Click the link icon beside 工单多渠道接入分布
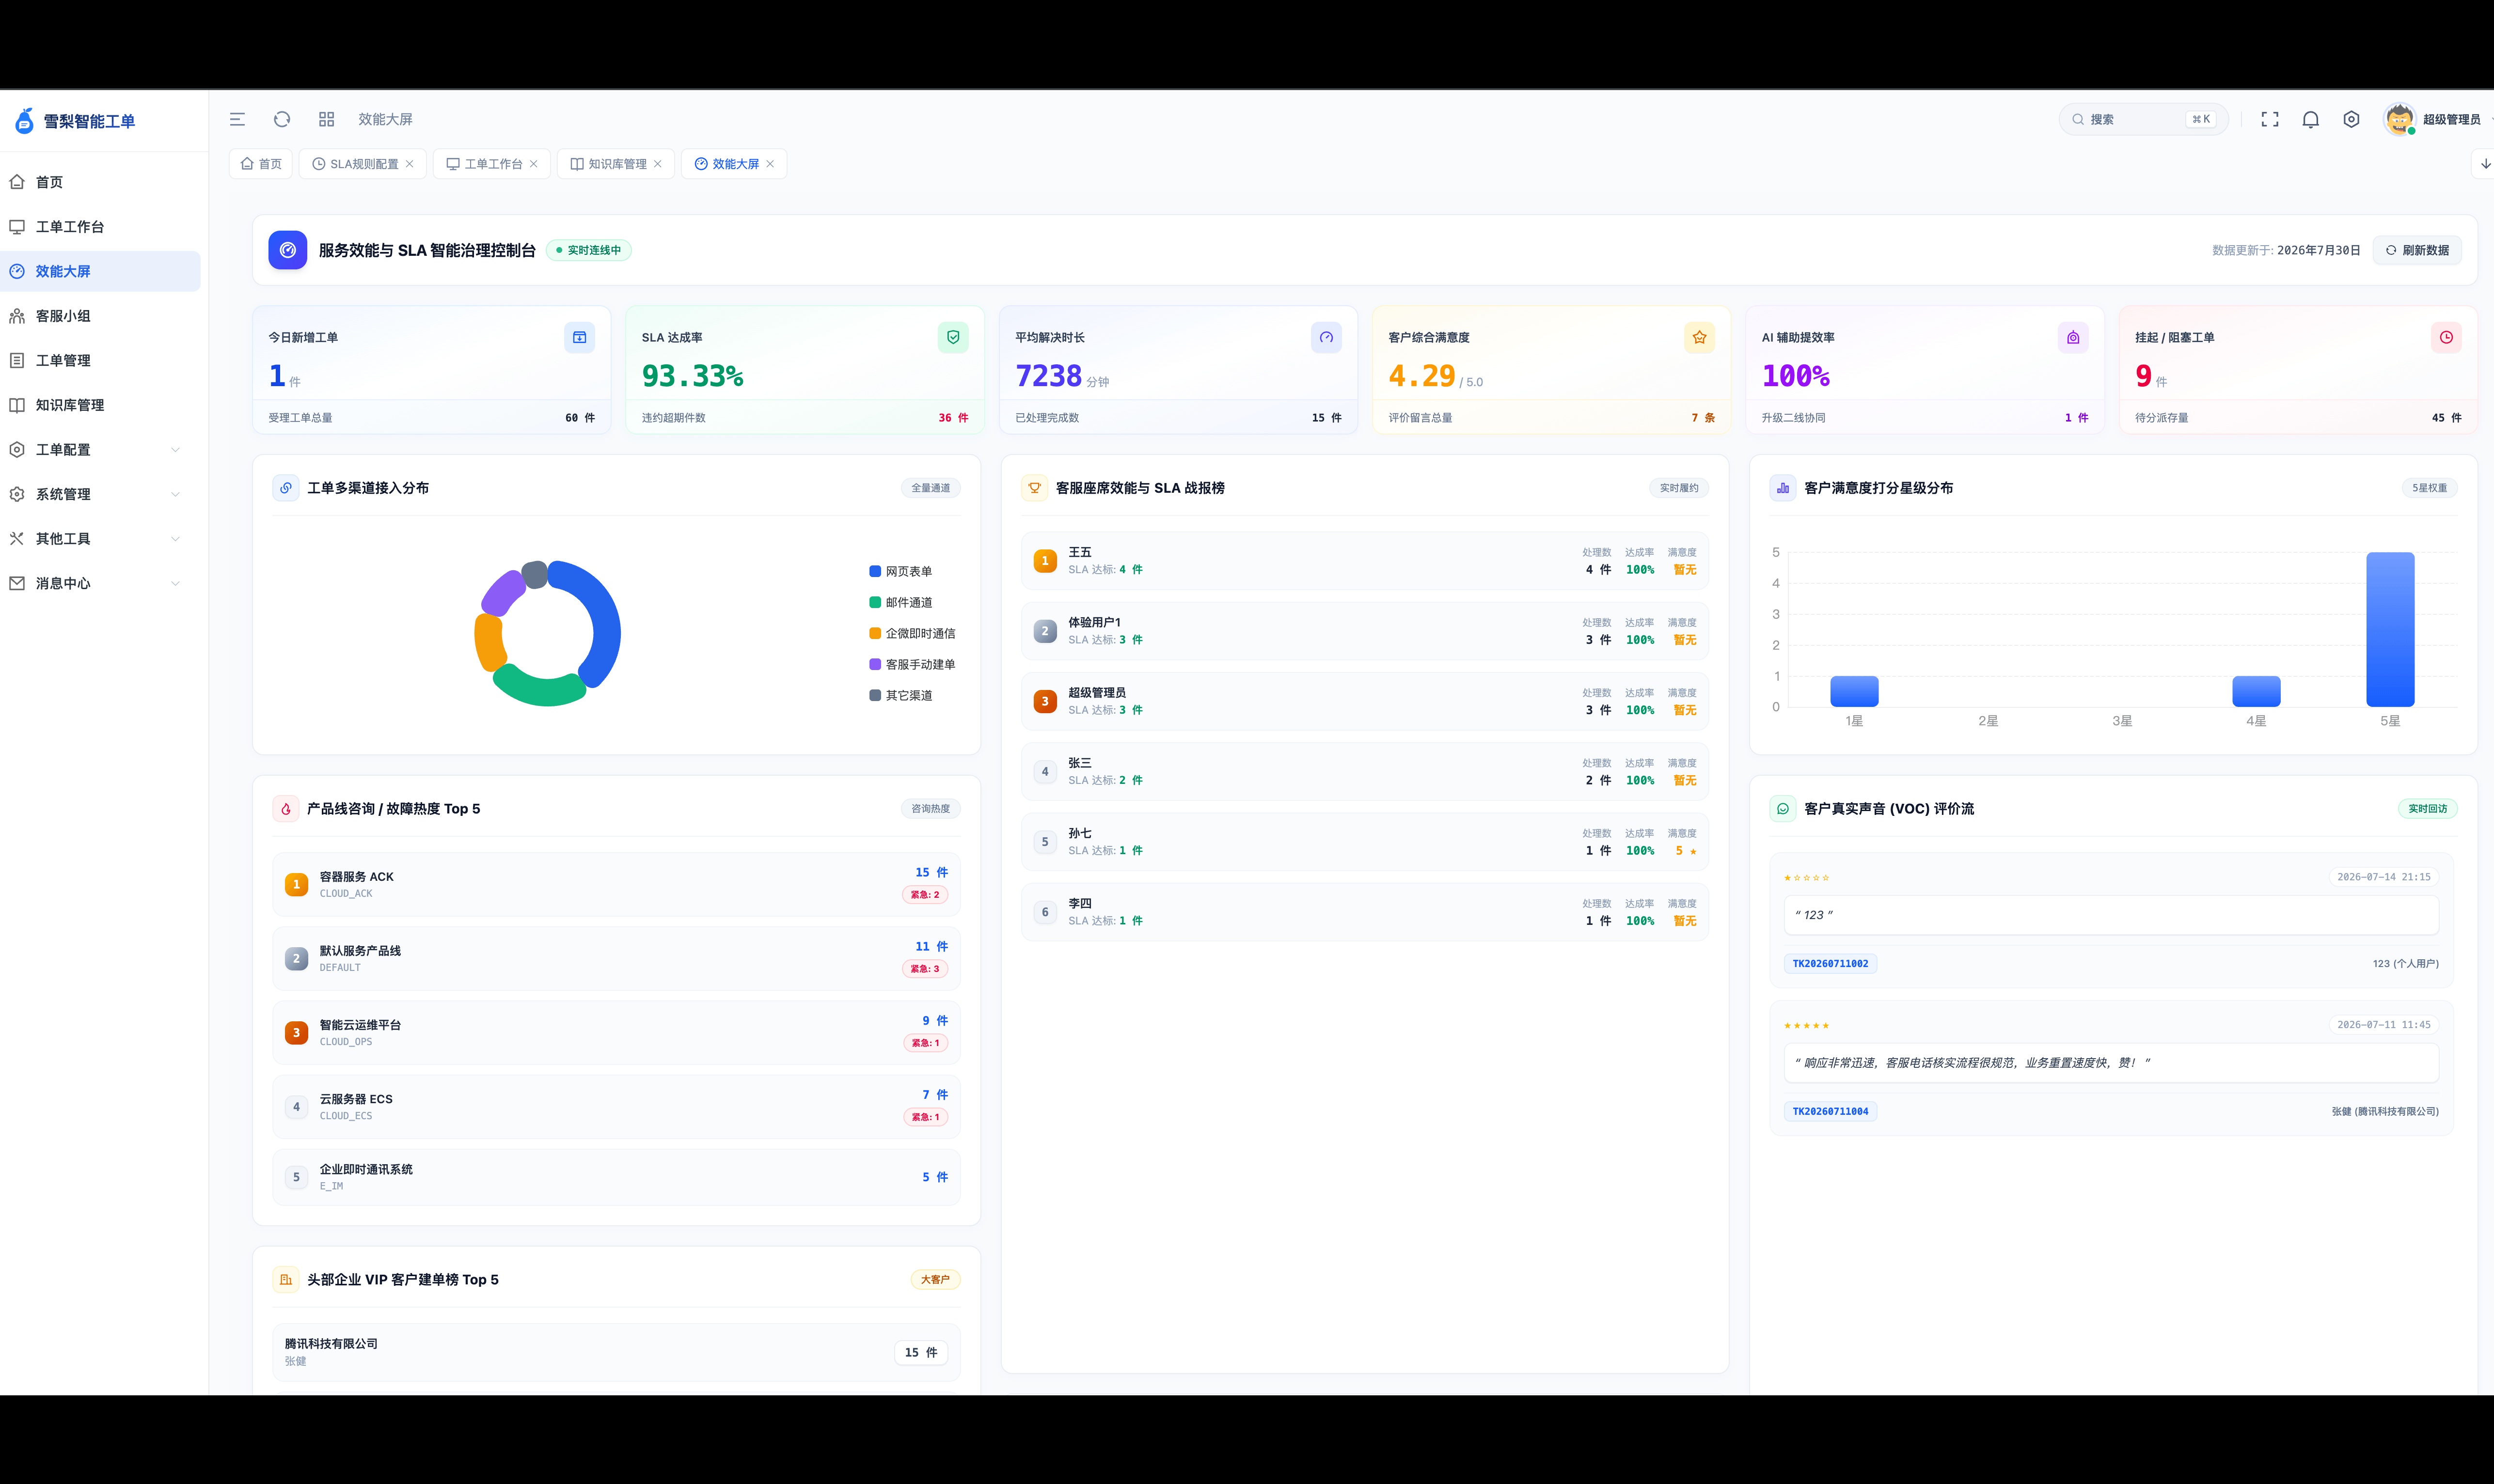Image resolution: width=2494 pixels, height=1484 pixels. point(286,488)
